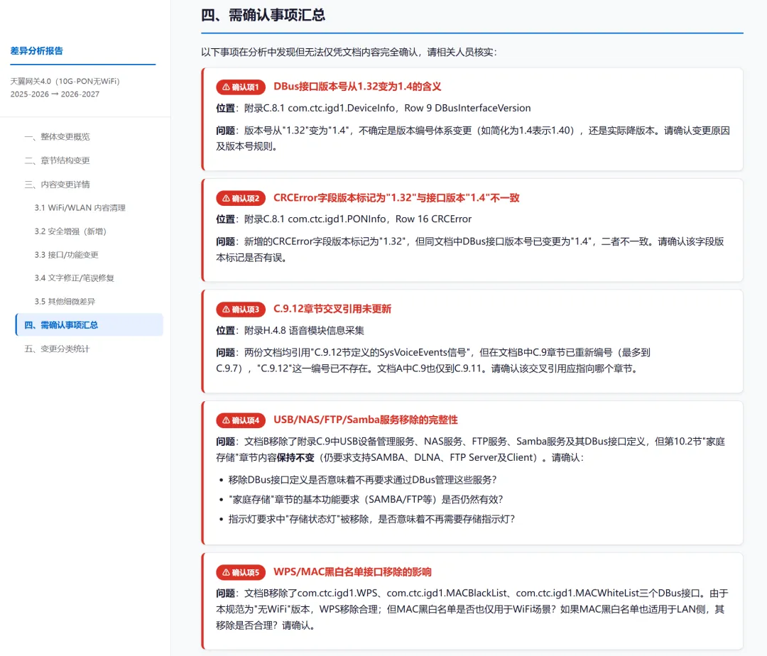Click bullet about 存储状态灯 being removed

pyautogui.click(x=371, y=519)
